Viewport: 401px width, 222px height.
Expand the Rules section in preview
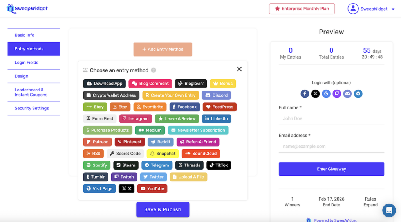pos(370,205)
